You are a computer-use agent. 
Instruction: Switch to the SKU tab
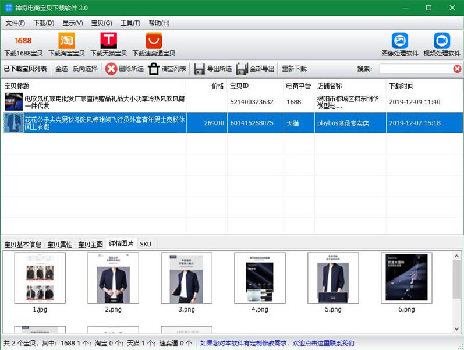(145, 244)
